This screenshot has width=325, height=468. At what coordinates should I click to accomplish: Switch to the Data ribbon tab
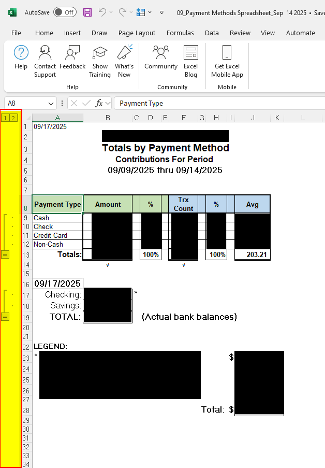point(212,33)
